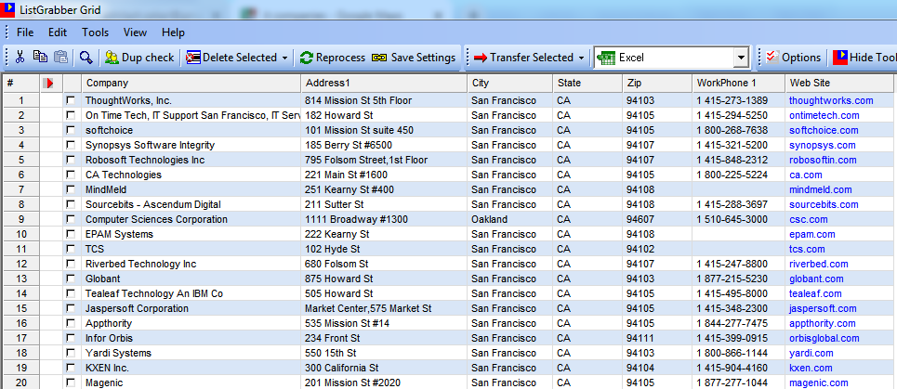897x389 pixels.
Task: Click address '300 California St'
Action: [384, 368]
